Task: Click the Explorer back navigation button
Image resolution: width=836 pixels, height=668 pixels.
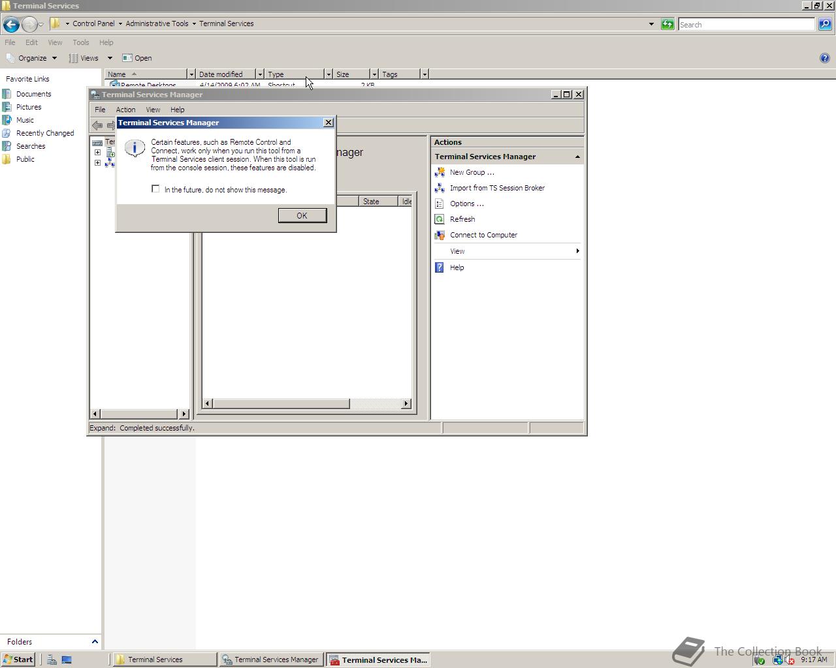Action: point(11,25)
